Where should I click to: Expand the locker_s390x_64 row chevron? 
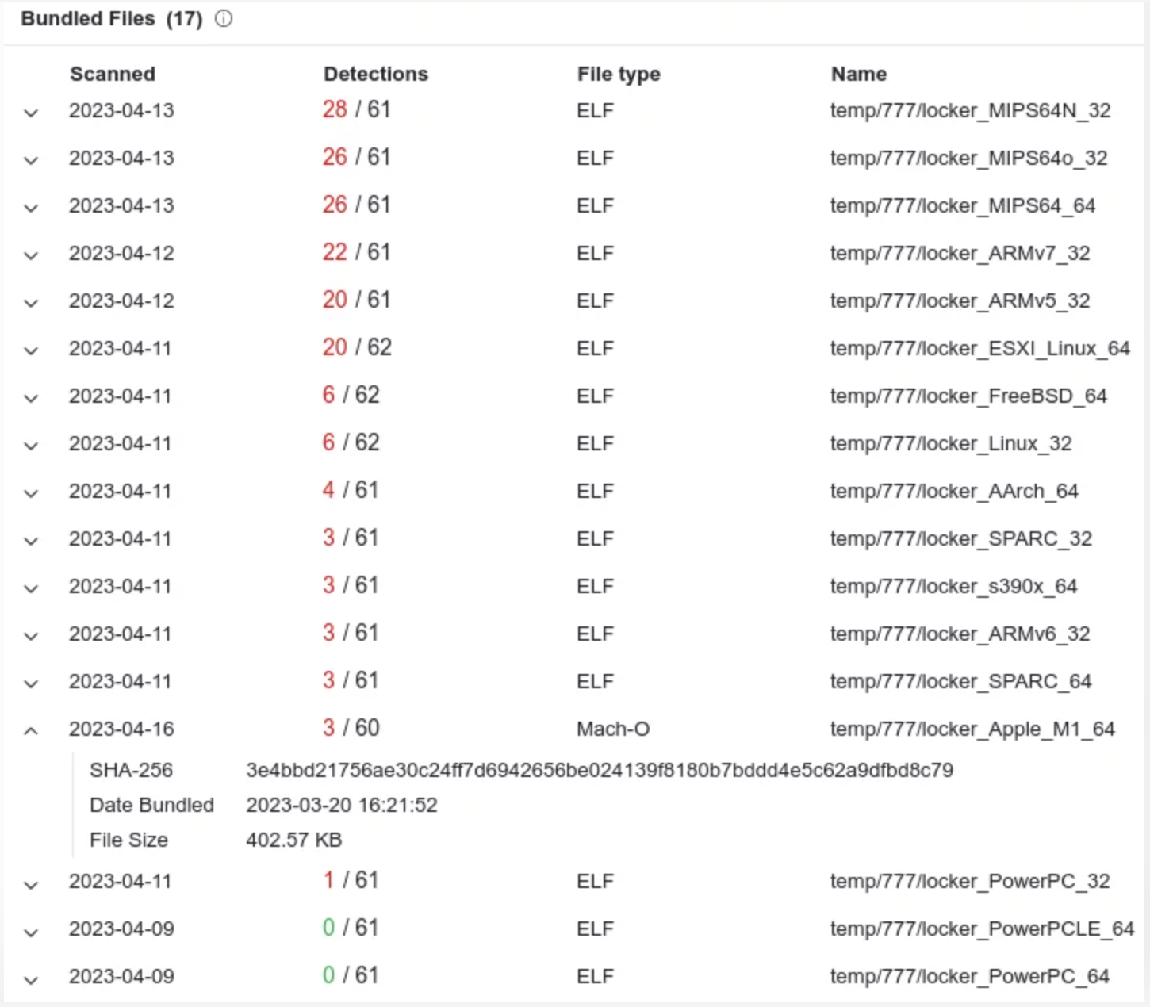tap(31, 588)
